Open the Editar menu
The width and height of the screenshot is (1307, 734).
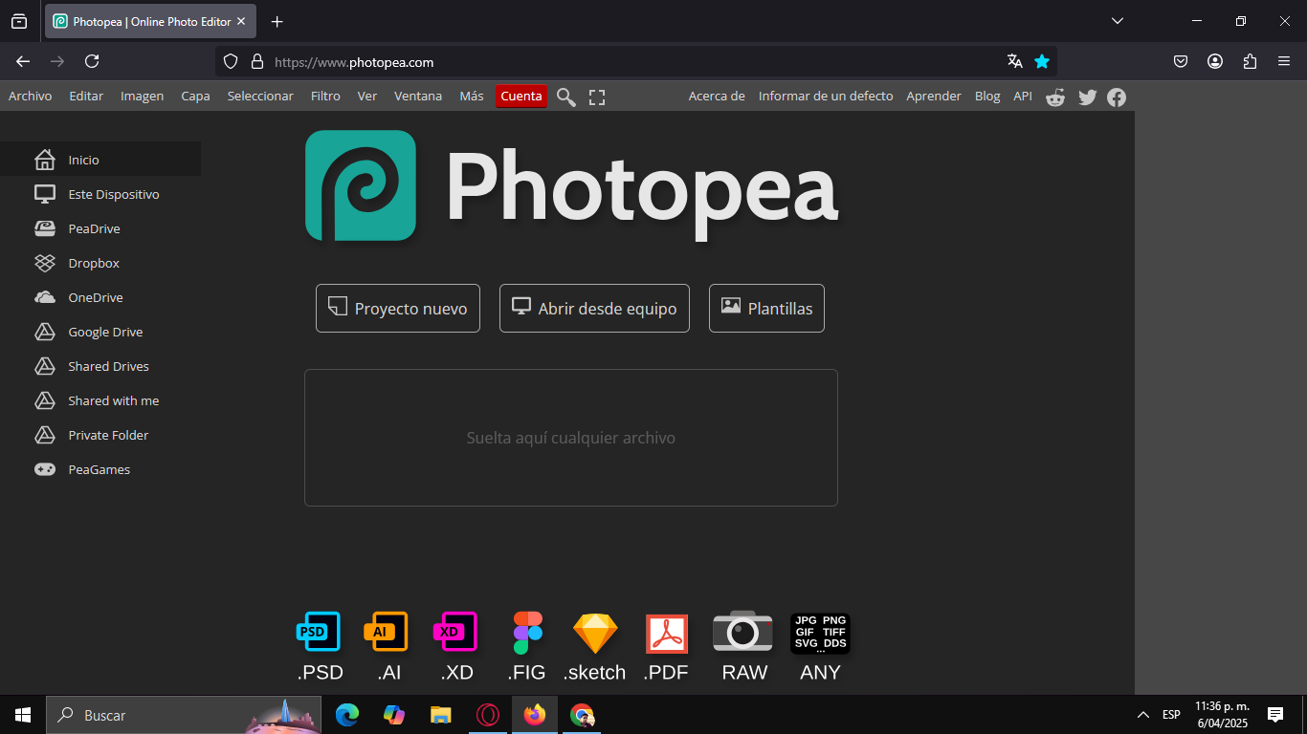pyautogui.click(x=86, y=96)
